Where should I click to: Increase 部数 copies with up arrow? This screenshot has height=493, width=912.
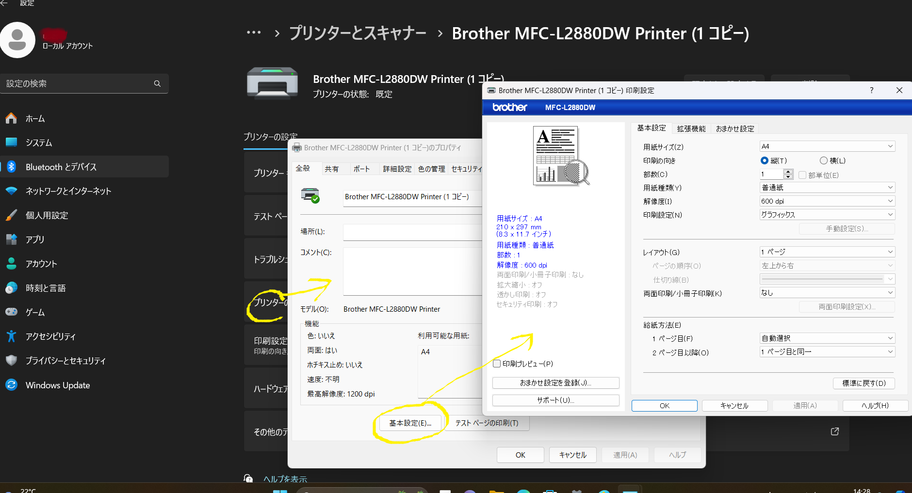tap(788, 172)
